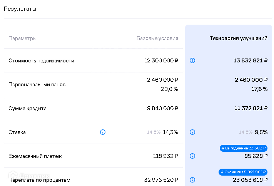Click the Результаты section heading
Screen dimensions: 274x186
(x=20, y=9)
